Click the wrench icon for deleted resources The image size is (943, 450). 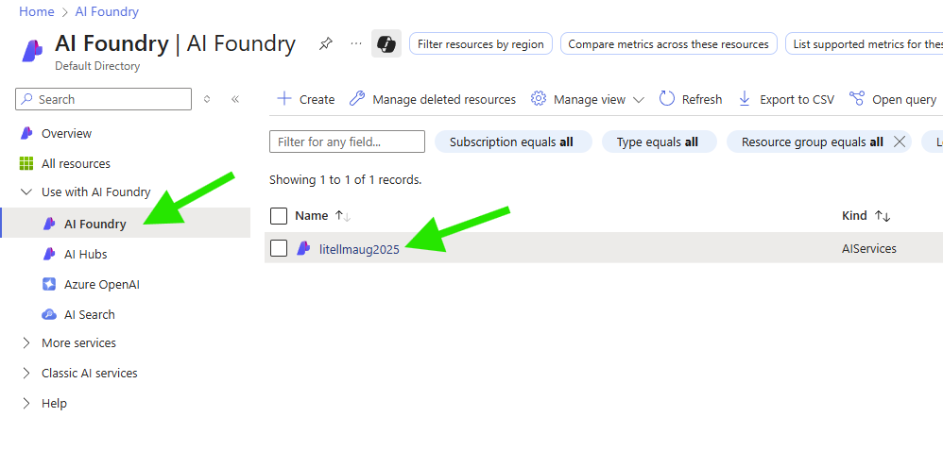pos(357,98)
